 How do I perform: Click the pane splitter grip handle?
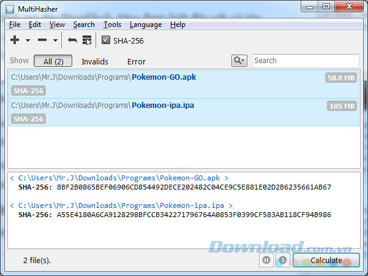tap(184, 170)
